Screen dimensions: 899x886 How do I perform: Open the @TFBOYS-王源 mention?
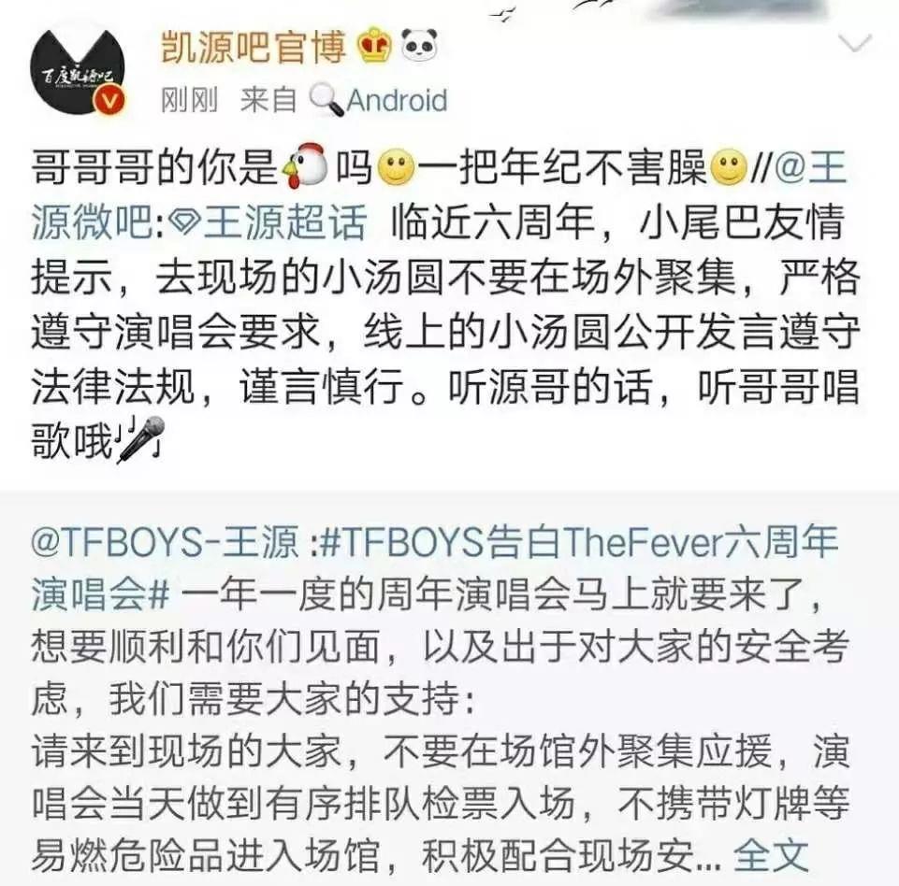[166, 541]
